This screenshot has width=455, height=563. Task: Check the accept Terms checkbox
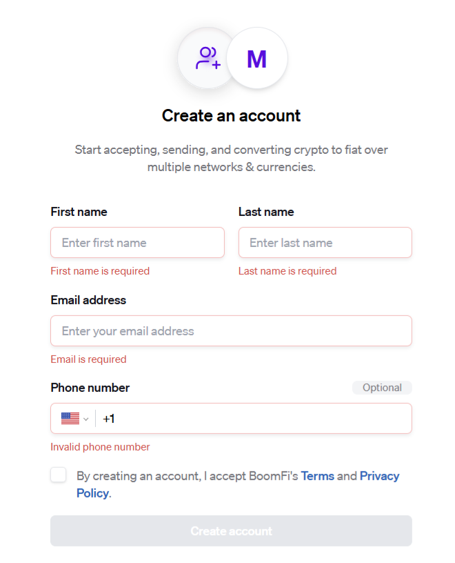click(59, 475)
